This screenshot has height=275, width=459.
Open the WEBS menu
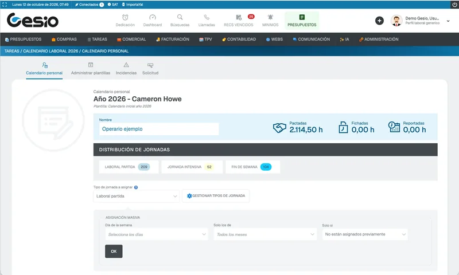[x=274, y=39]
